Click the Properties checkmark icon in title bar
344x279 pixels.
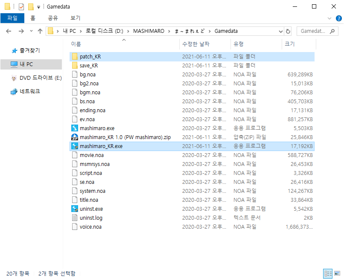[x=21, y=7]
